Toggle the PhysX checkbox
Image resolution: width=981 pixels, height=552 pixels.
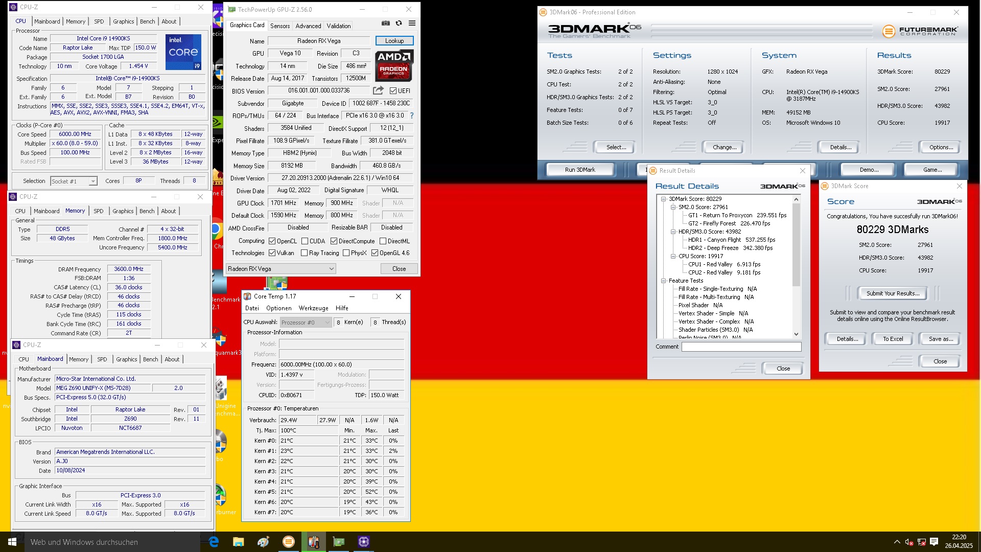click(346, 253)
